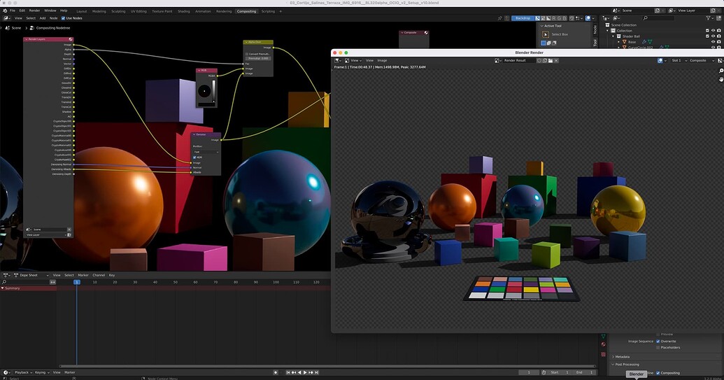724x380 pixels.
Task: Click the hand pan icon in render view
Action: tap(721, 79)
